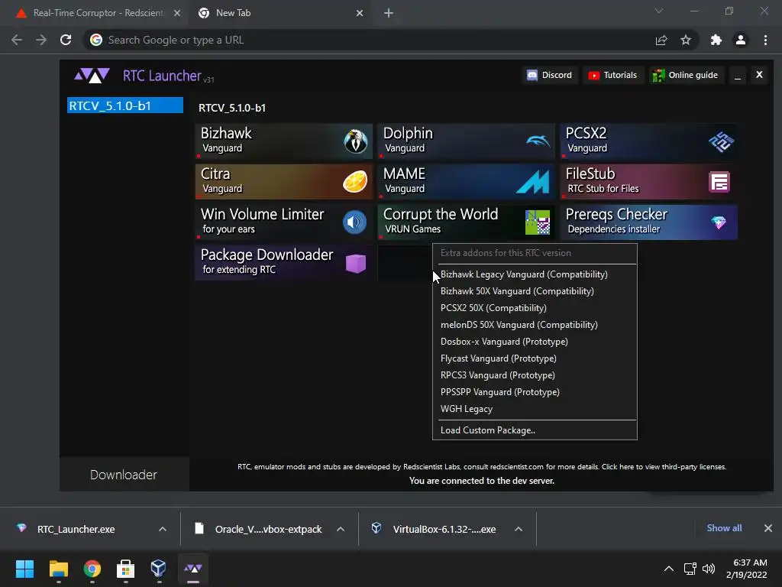Show hidden system tray icons
This screenshot has width=782, height=587.
(669, 569)
